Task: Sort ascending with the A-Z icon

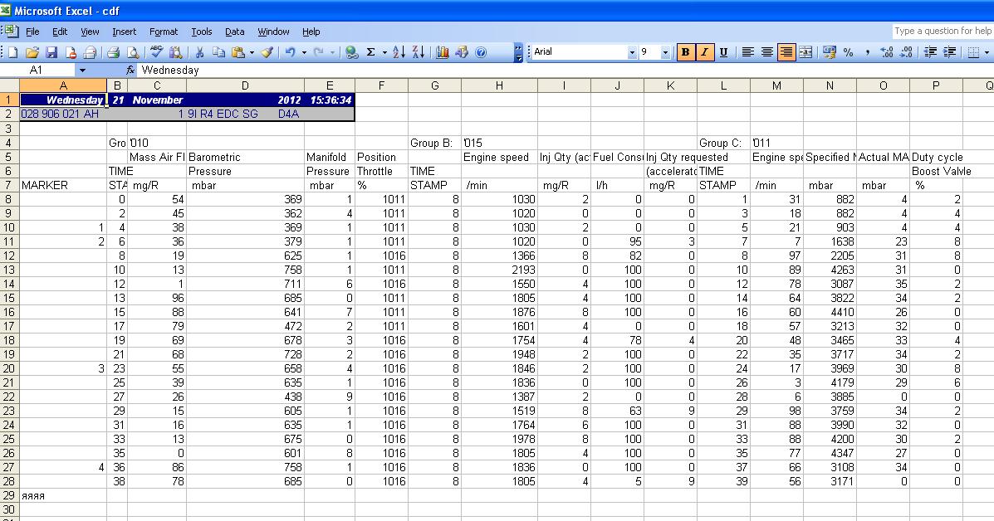Action: tap(399, 52)
